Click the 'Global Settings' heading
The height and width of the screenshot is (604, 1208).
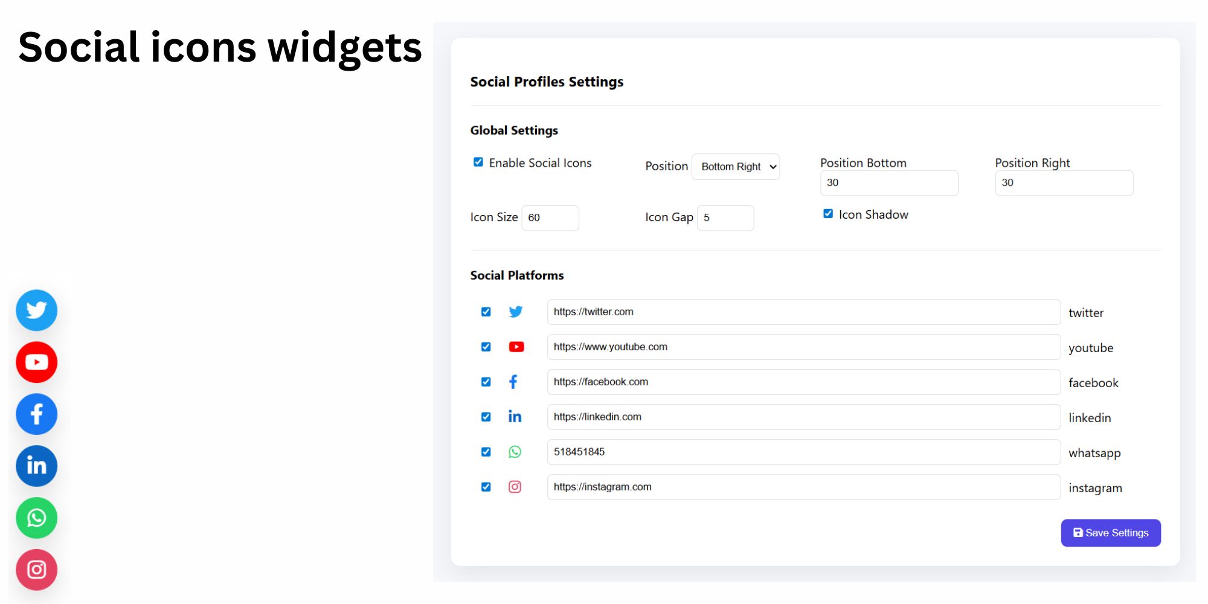(514, 130)
